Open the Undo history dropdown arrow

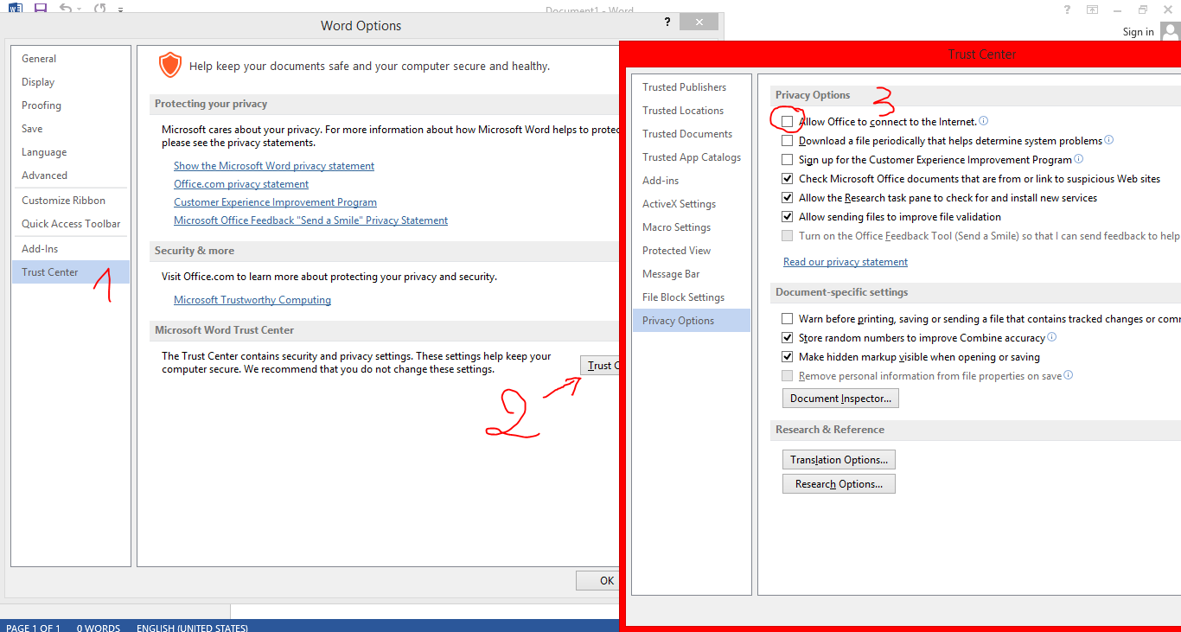coord(80,10)
